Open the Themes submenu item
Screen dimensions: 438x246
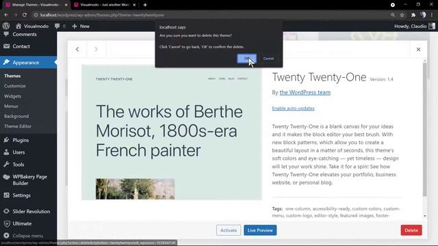[x=12, y=76]
